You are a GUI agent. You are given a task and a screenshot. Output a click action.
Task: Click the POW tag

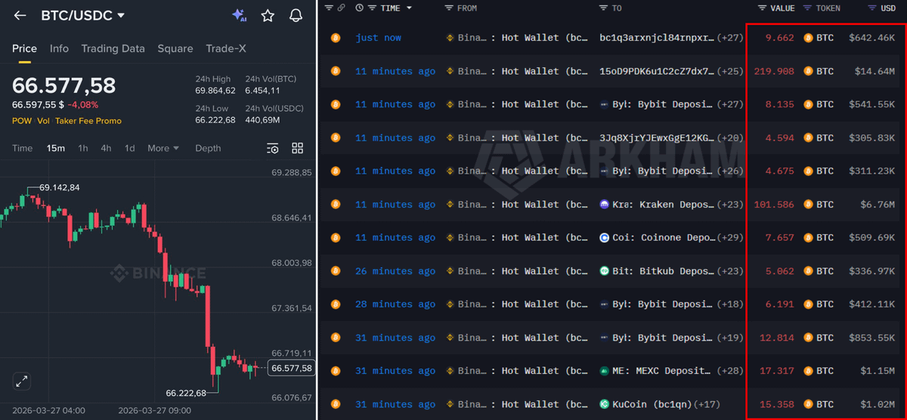22,121
